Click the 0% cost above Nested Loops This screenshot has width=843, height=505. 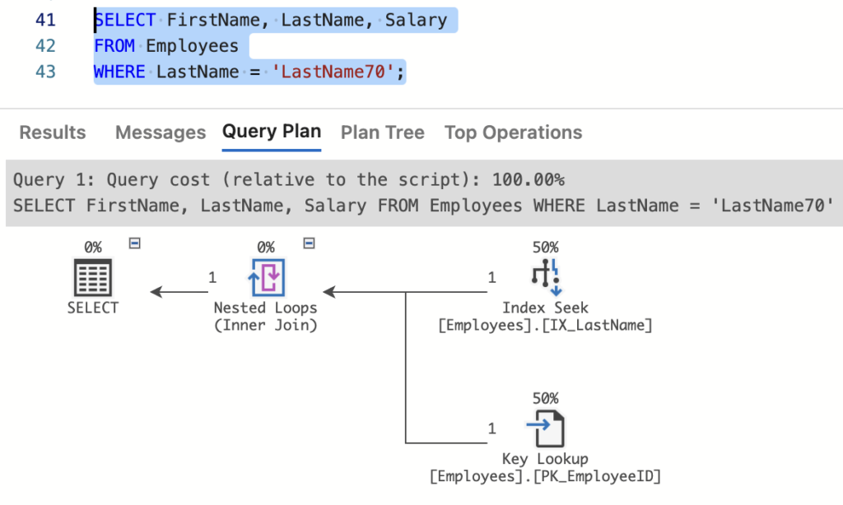(266, 247)
